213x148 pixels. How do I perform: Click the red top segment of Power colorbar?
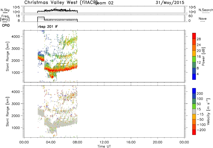(x=194, y=36)
